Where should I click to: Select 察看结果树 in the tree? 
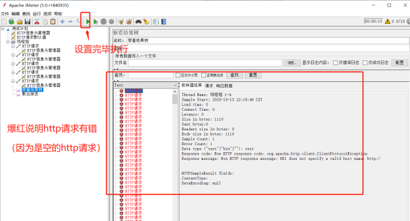(33, 89)
